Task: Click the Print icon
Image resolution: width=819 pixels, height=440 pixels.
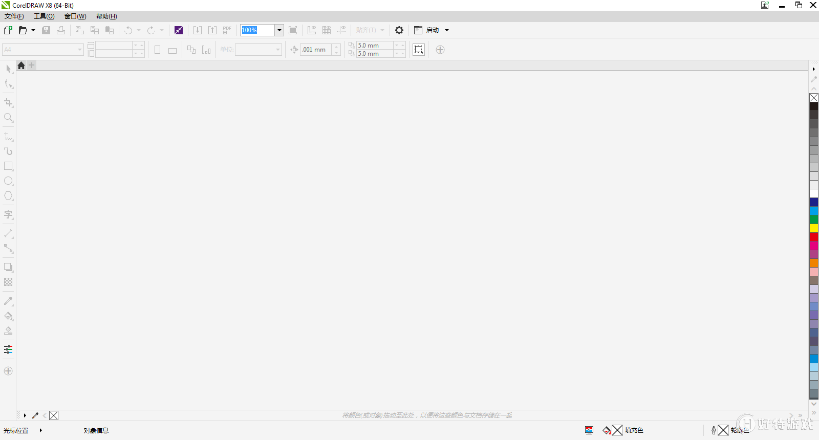Action: [x=61, y=30]
